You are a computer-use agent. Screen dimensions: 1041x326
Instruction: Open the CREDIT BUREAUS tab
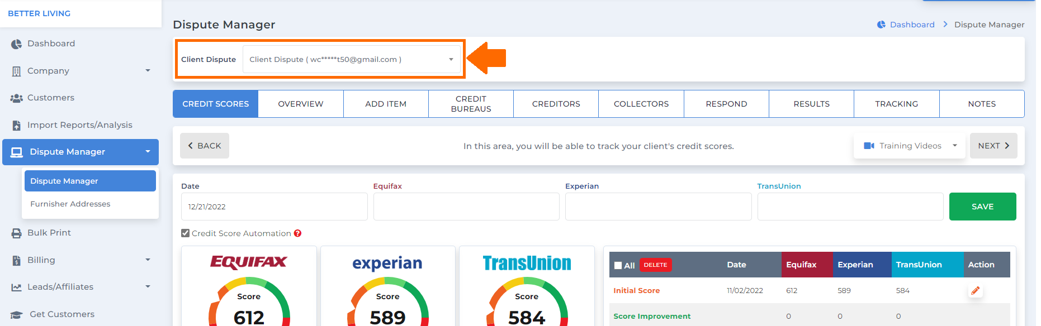click(x=471, y=104)
